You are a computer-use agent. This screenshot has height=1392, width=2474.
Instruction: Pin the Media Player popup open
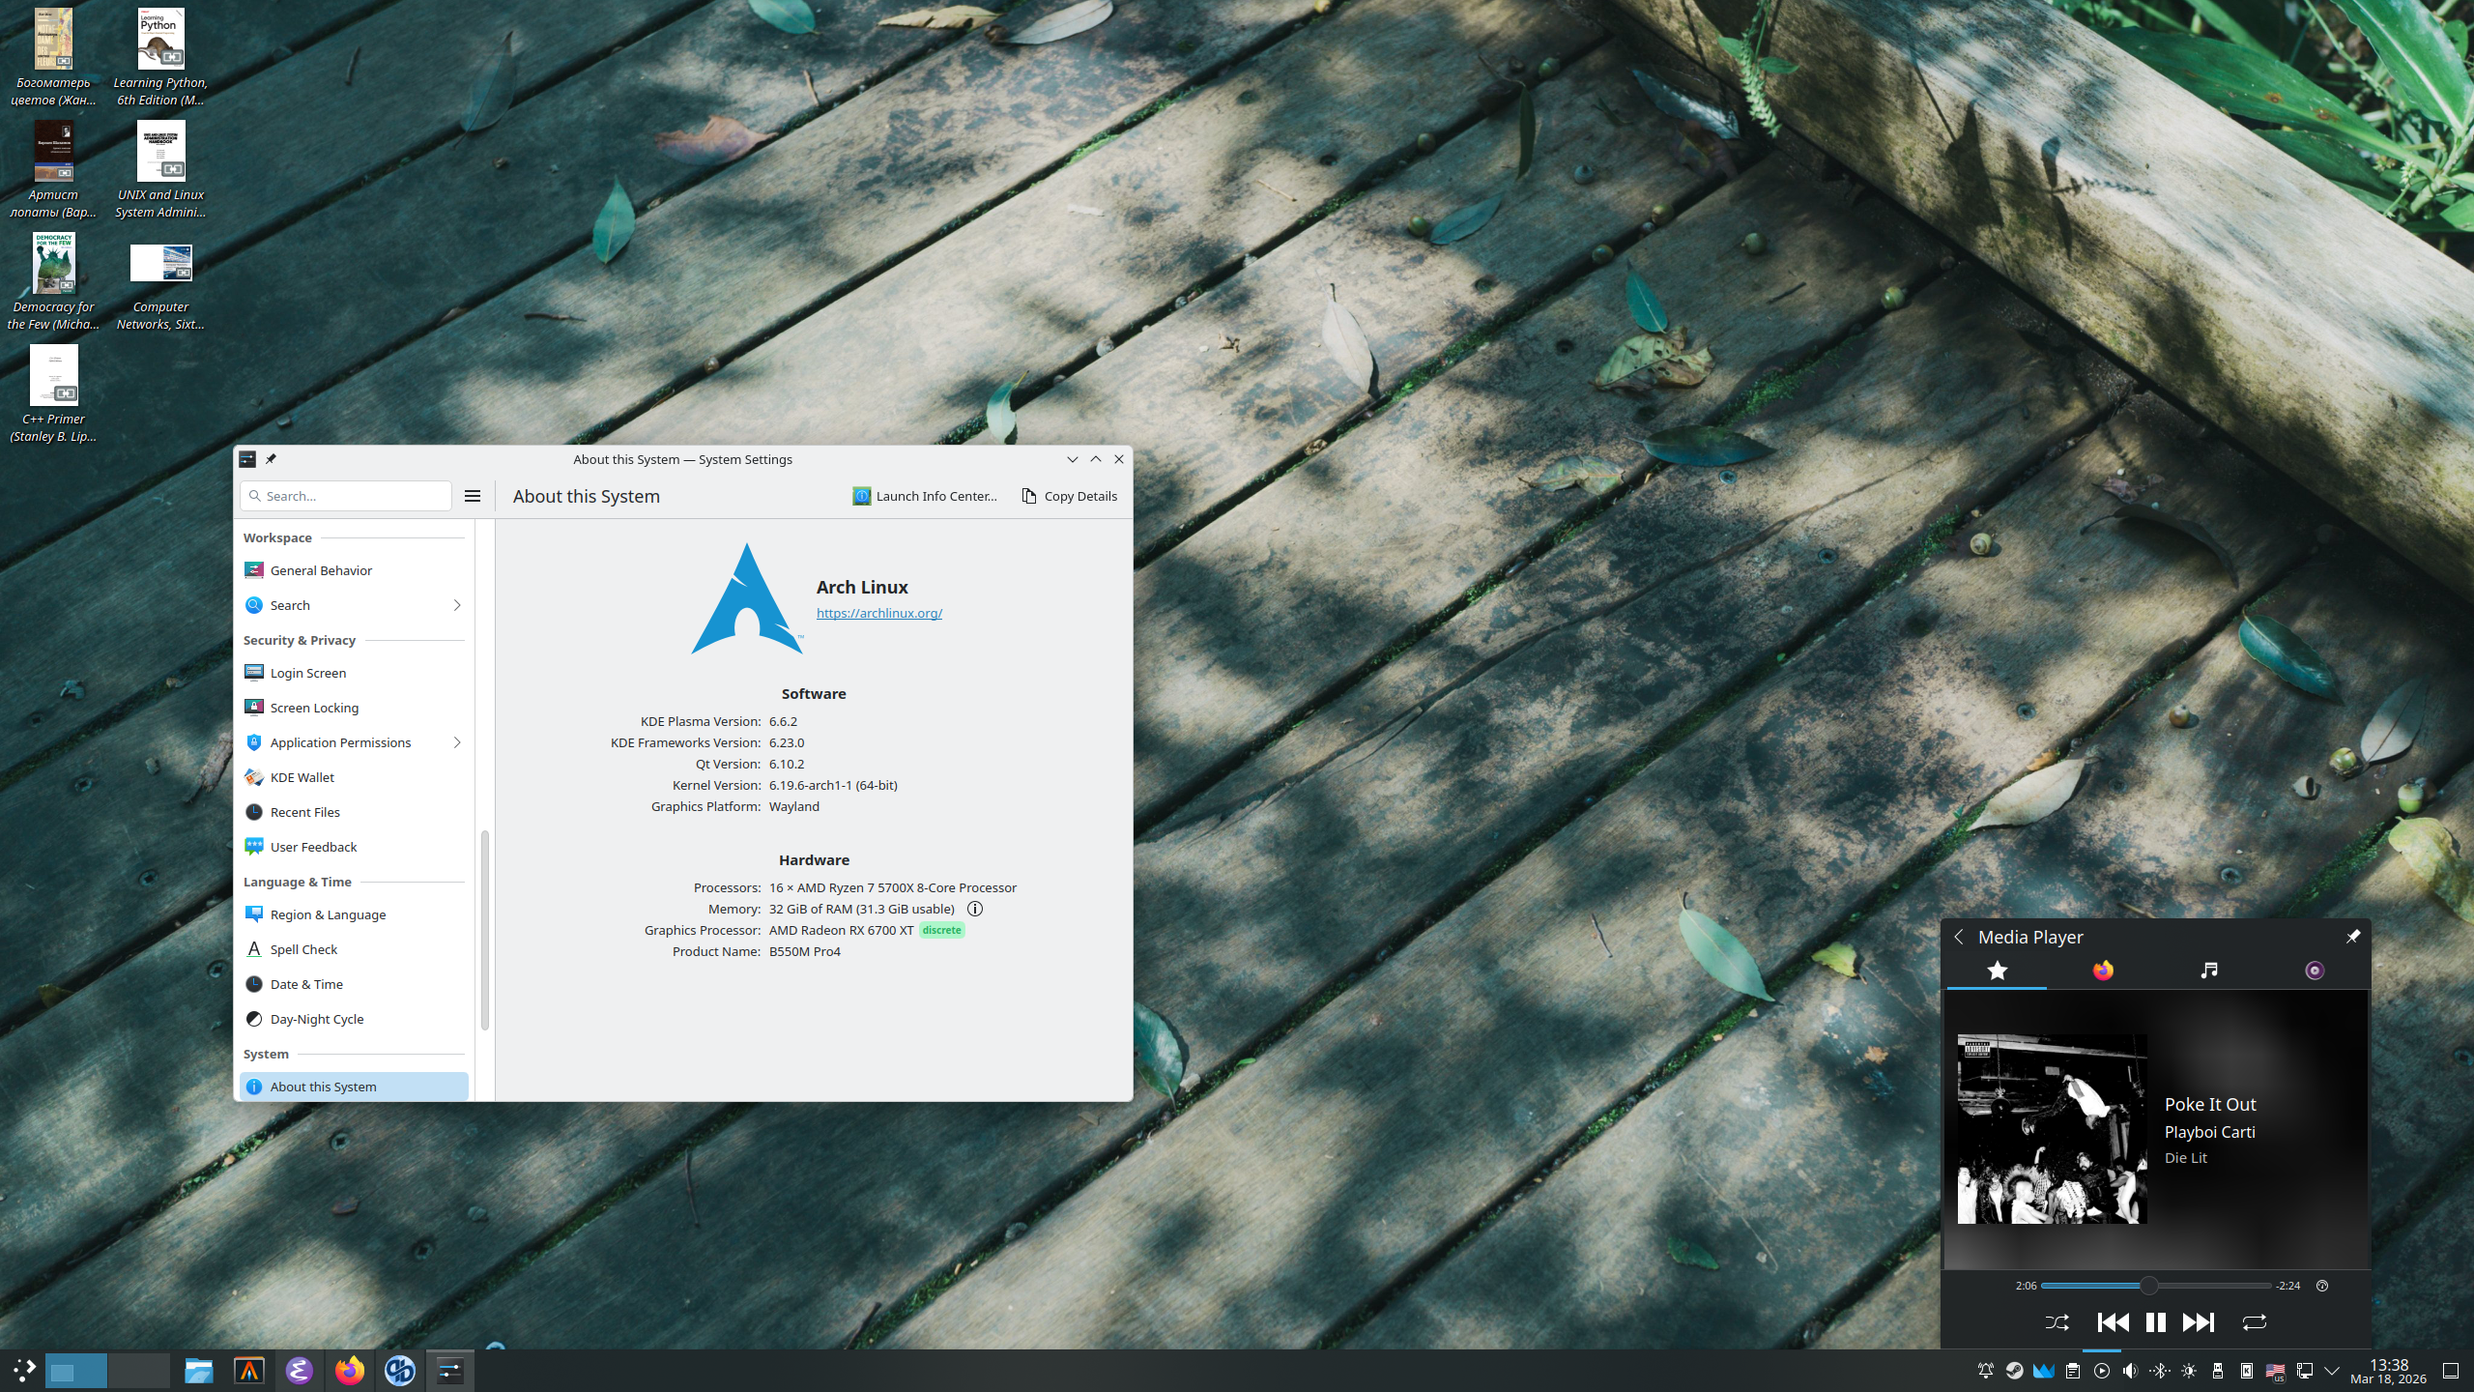(2352, 937)
